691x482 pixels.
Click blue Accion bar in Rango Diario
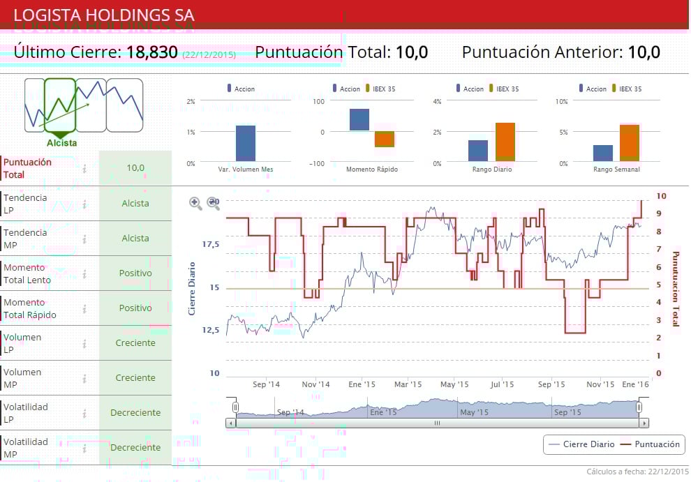tap(477, 151)
